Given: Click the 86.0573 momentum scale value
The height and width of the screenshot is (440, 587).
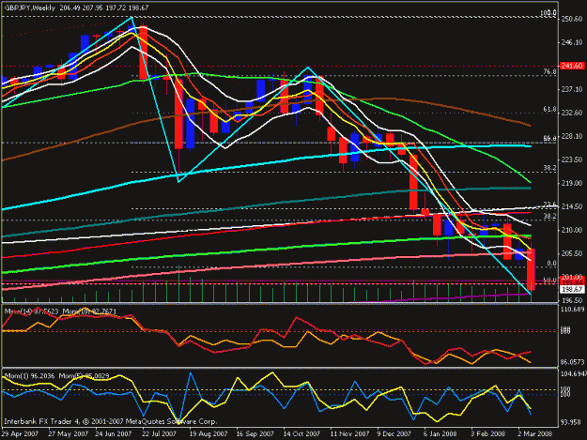Looking at the screenshot, I should pos(573,362).
